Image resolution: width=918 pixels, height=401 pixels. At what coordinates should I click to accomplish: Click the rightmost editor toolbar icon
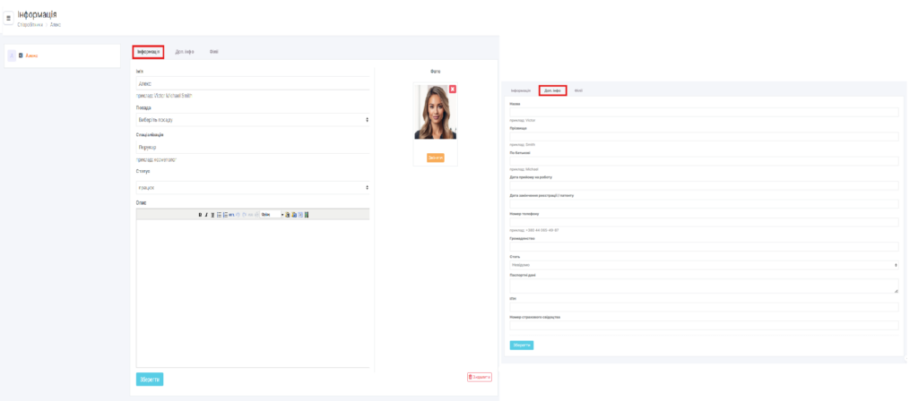pos(307,215)
